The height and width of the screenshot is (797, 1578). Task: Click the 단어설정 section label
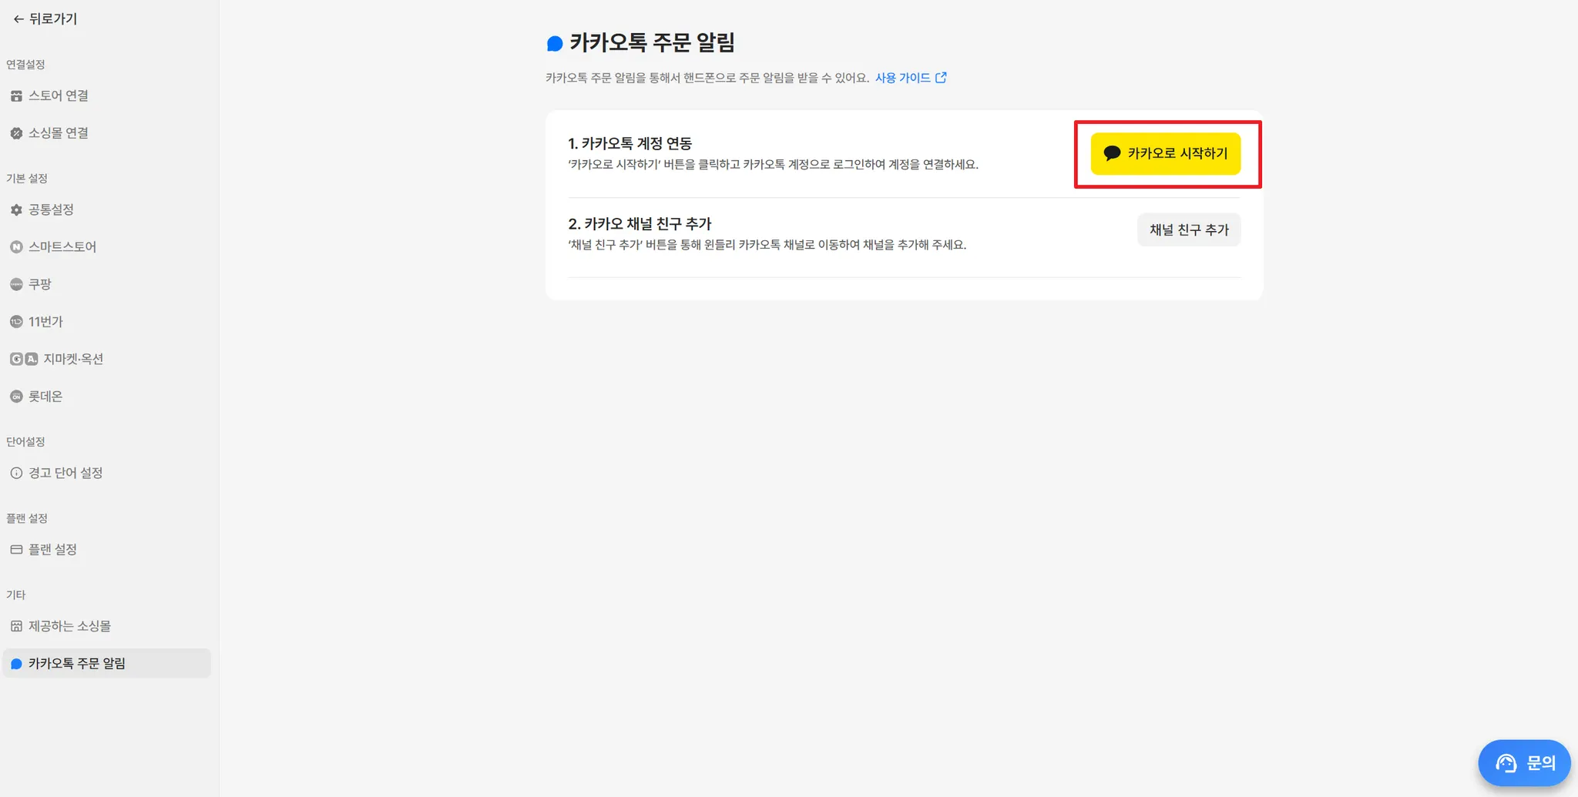(25, 442)
